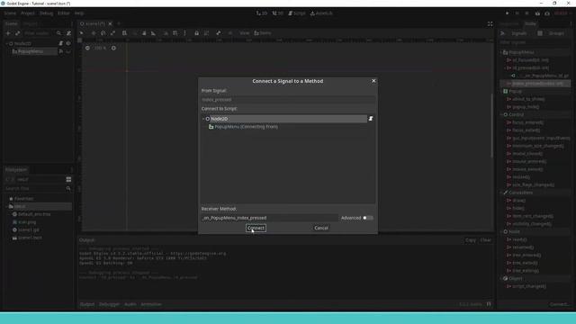Open the Debug menu
Image resolution: width=576 pixels, height=324 pixels.
pyautogui.click(x=46, y=13)
